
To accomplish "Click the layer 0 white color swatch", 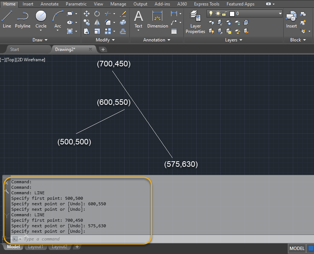I will (232, 14).
